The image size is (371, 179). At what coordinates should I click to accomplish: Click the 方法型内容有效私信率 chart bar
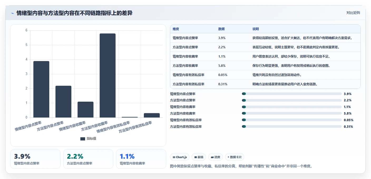152,115
